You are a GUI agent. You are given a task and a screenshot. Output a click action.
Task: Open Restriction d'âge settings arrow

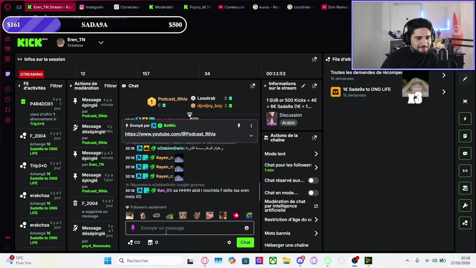[316, 220]
